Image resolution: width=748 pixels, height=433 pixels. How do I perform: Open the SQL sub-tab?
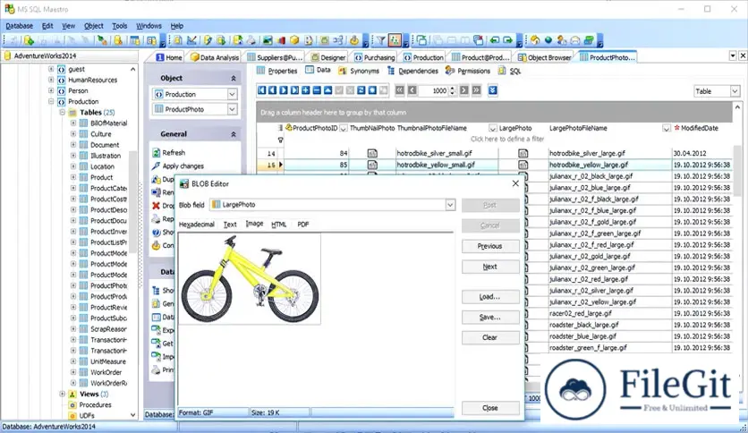pos(509,71)
